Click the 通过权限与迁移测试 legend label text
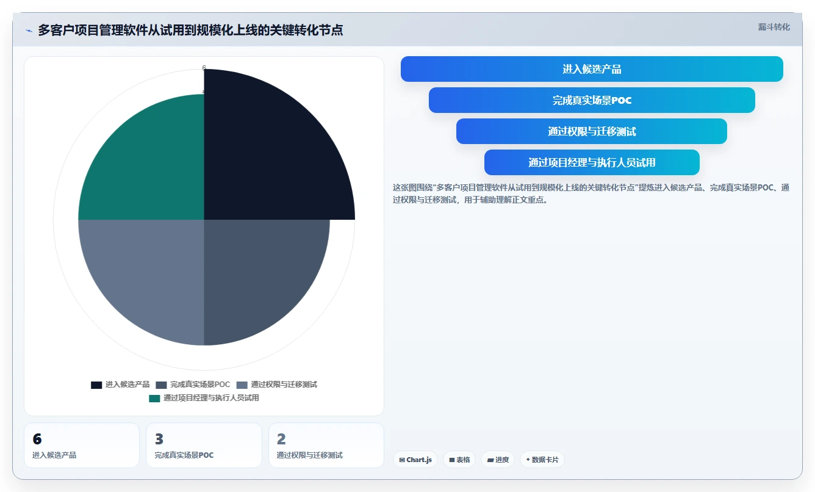Screen dimensions: 815x492 coord(284,385)
